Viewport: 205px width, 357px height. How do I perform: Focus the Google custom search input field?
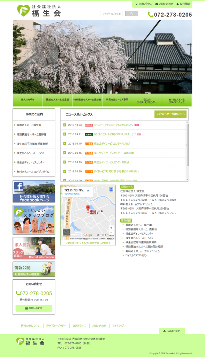(112, 14)
